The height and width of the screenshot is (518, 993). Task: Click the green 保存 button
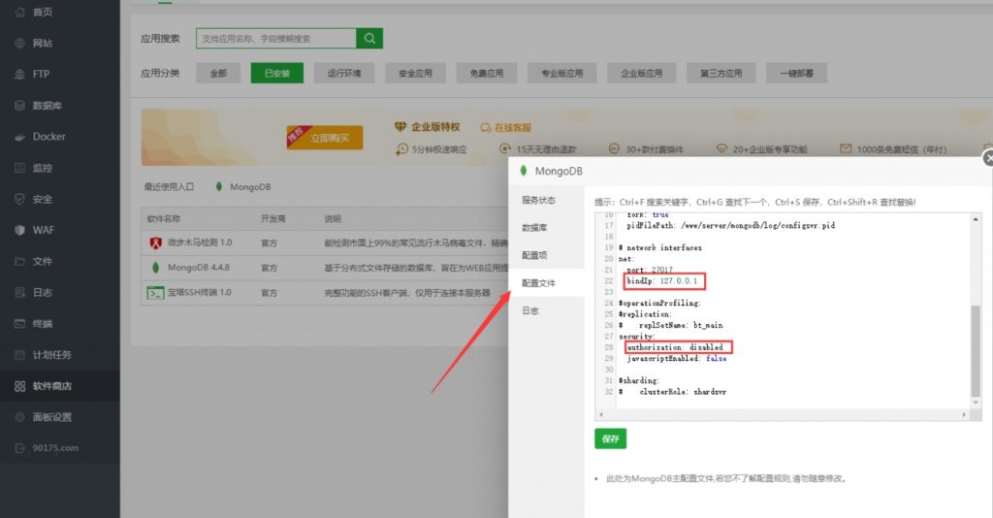point(611,438)
